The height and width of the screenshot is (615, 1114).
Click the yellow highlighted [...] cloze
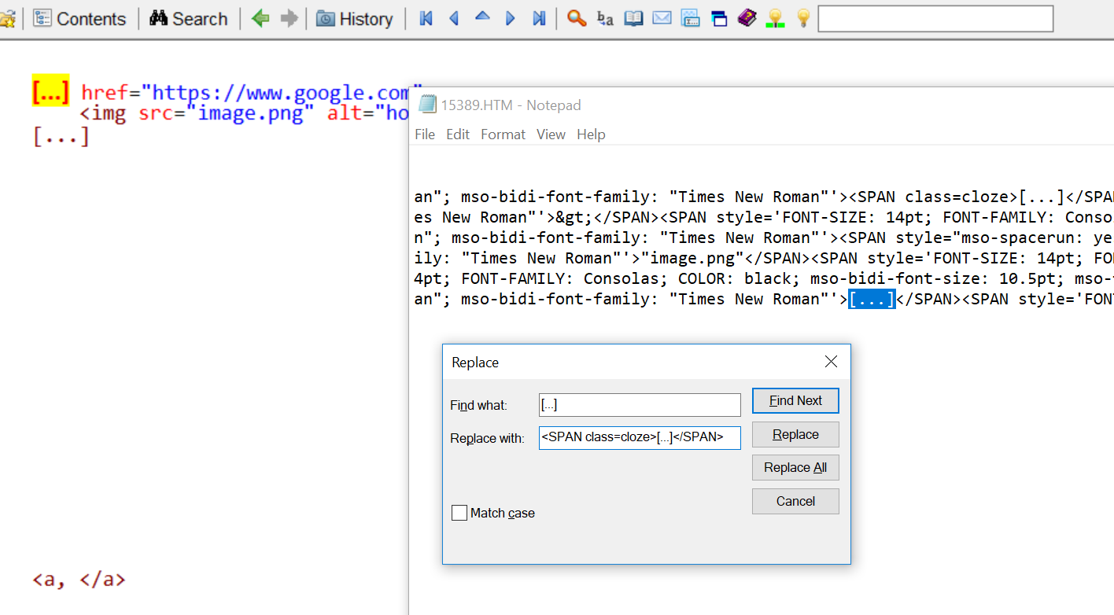coord(50,91)
